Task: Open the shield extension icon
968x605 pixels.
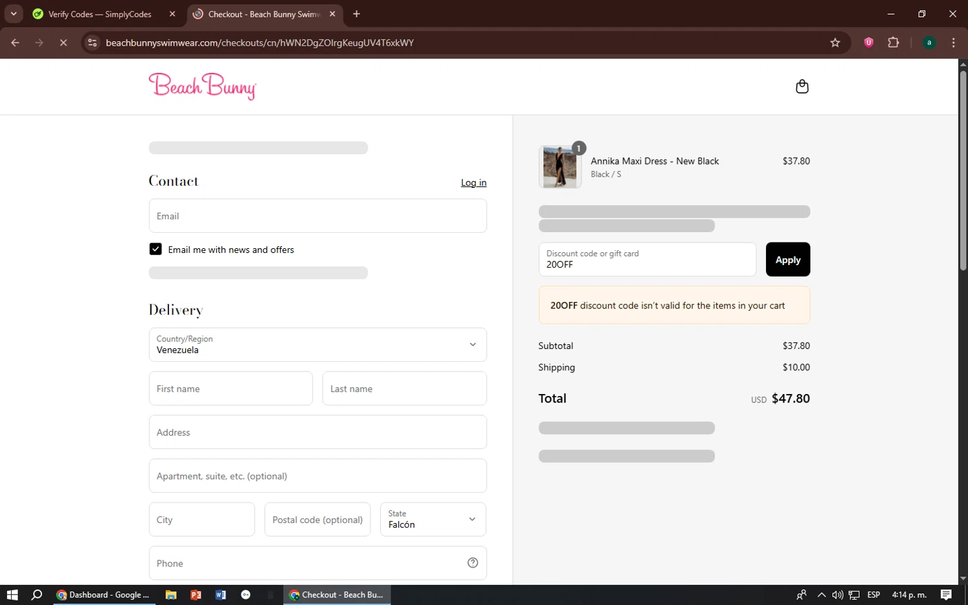Action: (x=869, y=43)
